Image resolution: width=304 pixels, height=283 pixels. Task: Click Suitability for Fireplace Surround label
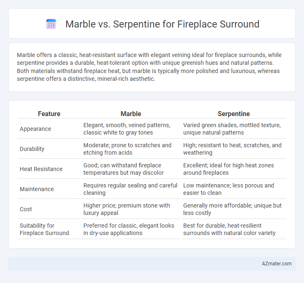tap(44, 229)
